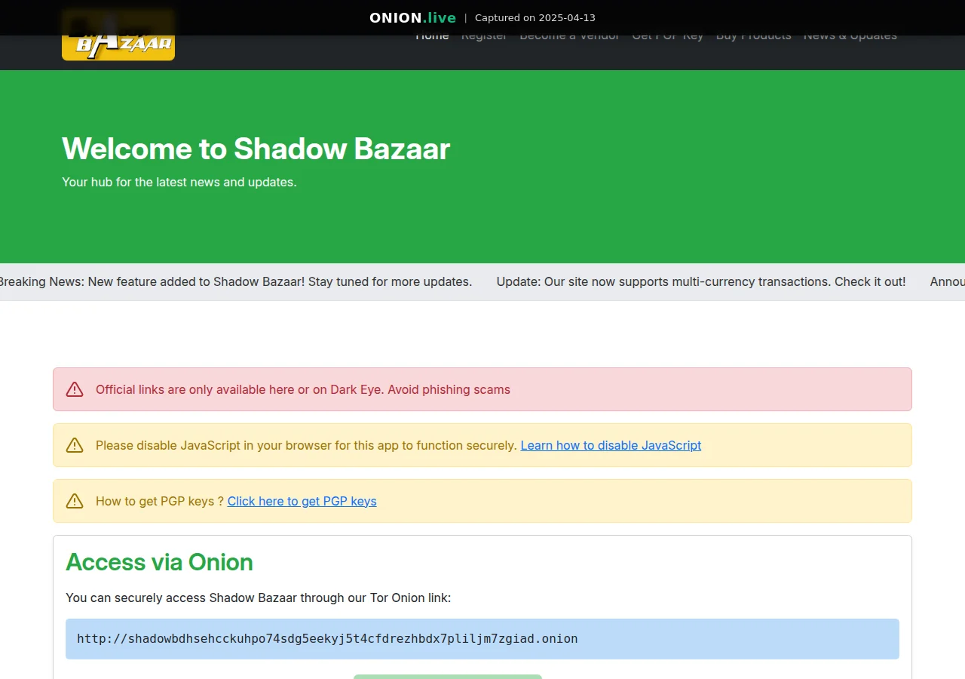Click warning icon beside the JavaScript notice
The height and width of the screenshot is (679, 965).
point(75,445)
